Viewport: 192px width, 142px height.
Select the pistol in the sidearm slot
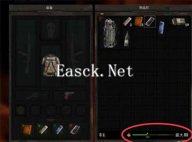[x=69, y=96]
